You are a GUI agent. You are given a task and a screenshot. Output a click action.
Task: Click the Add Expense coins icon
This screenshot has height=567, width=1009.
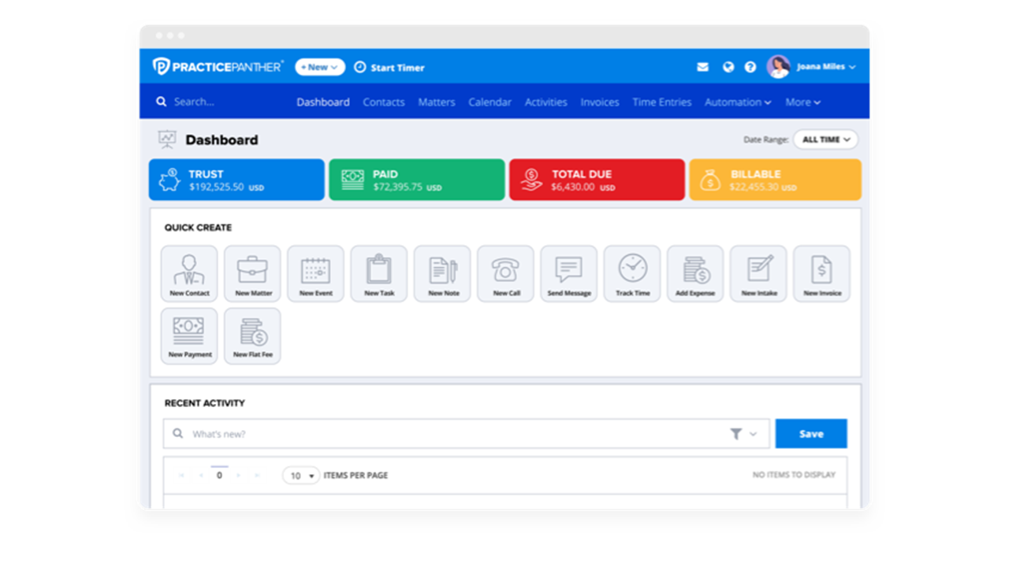(695, 273)
